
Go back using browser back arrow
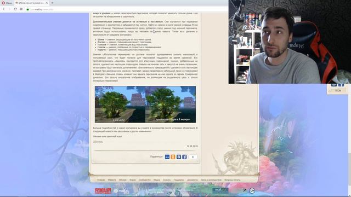point(4,9)
